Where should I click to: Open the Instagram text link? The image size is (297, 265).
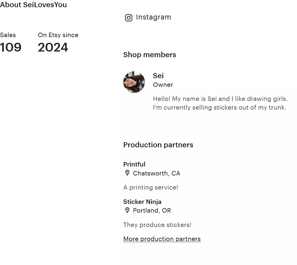click(x=153, y=17)
